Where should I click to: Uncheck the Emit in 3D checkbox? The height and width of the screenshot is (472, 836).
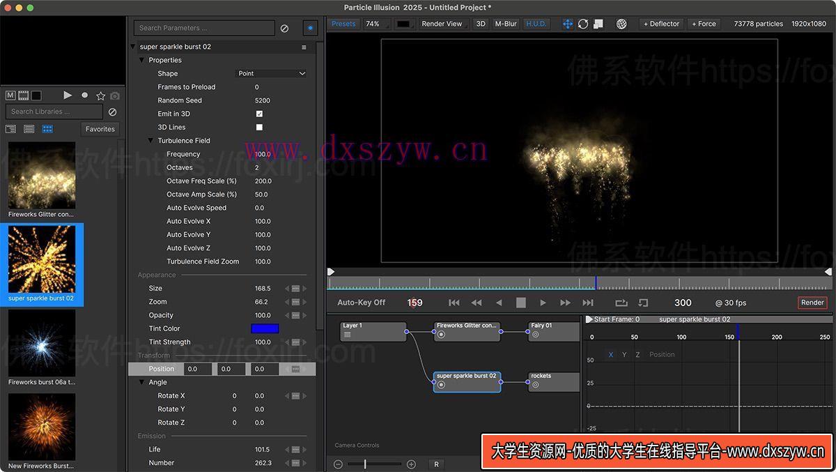[x=259, y=114]
